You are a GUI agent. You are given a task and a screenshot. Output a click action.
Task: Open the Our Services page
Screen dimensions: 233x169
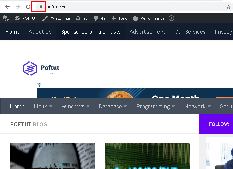pos(190,32)
